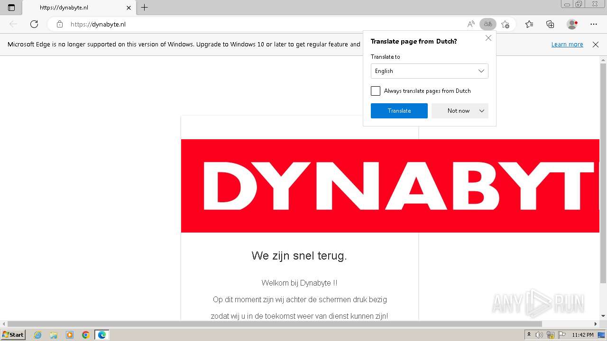Refresh the dynabyte.nl page
The height and width of the screenshot is (341, 607).
pos(34,24)
